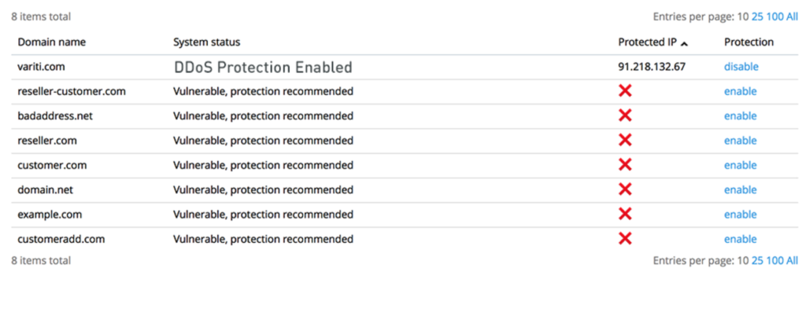This screenshot has height=319, width=806.
Task: Enable protection for customeradd.com
Action: pos(740,239)
